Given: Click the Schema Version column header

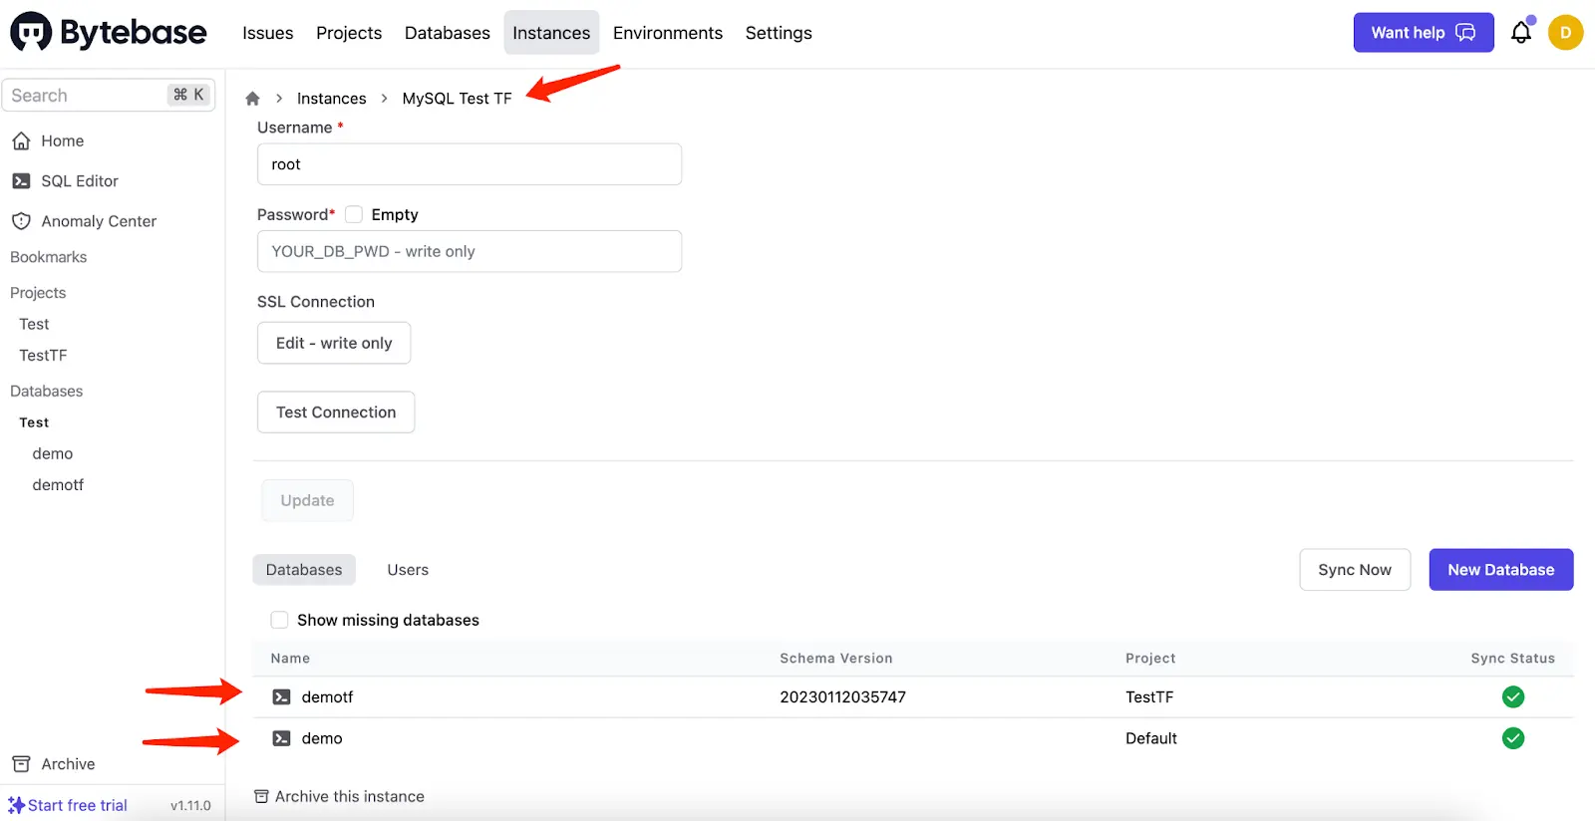Looking at the screenshot, I should click(836, 659).
